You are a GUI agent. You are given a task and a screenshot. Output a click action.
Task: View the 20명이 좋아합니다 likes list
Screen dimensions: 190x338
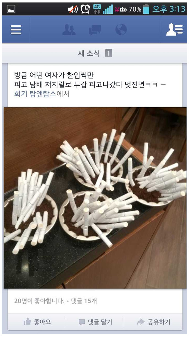(x=40, y=301)
